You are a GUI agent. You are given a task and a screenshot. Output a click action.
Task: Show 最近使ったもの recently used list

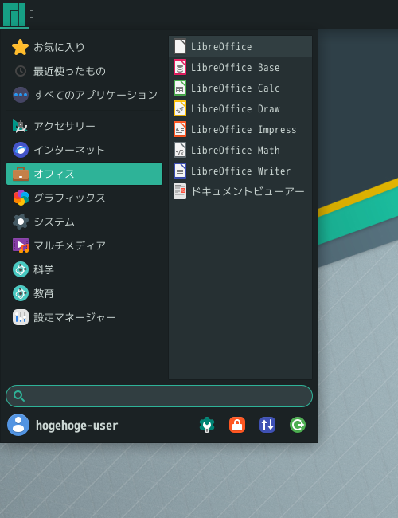click(x=84, y=71)
